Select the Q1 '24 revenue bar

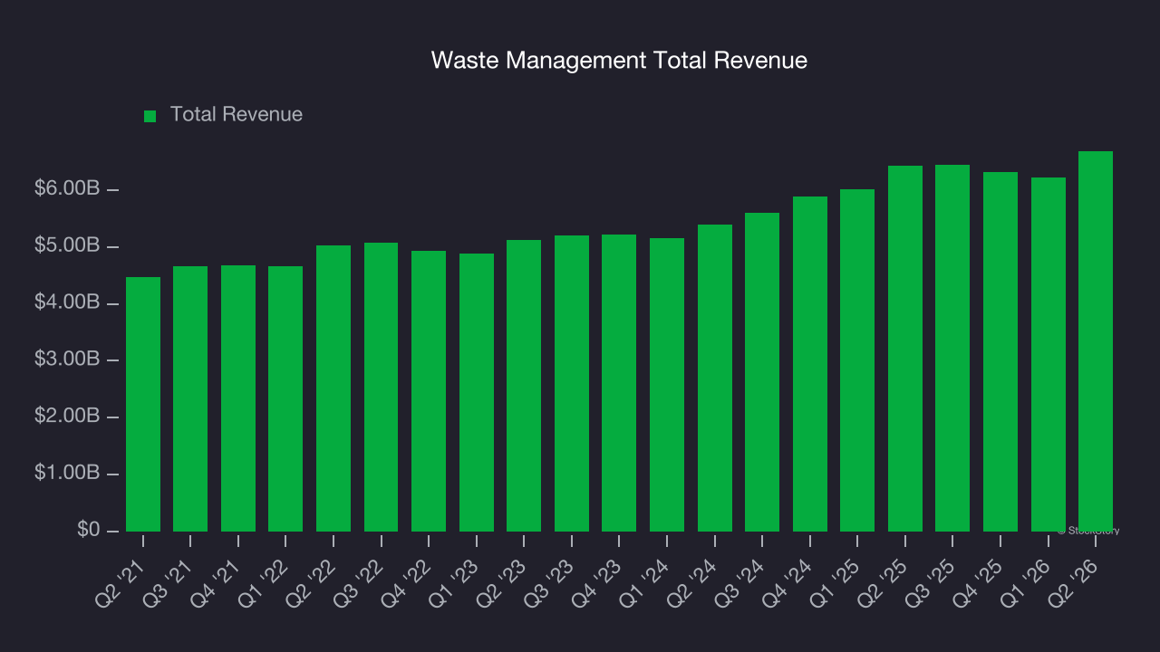click(x=667, y=385)
